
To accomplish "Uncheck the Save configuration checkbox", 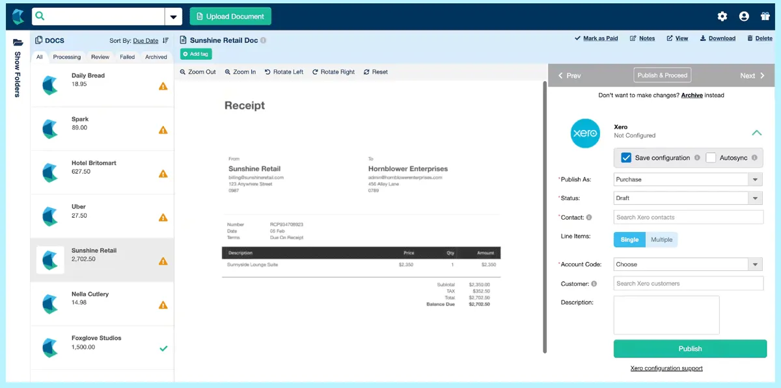I will click(x=626, y=157).
